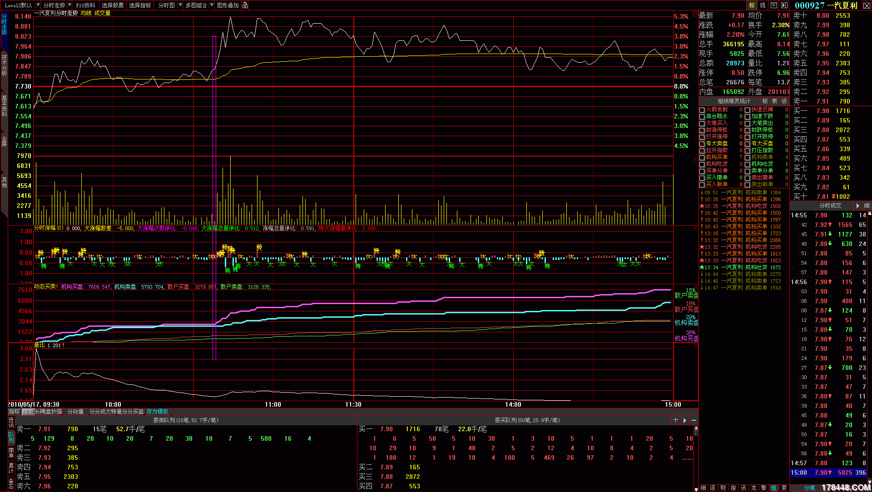Toggle the 机构吐货 checkbox
Image resolution: width=872 pixels, height=492 pixels.
point(748,164)
